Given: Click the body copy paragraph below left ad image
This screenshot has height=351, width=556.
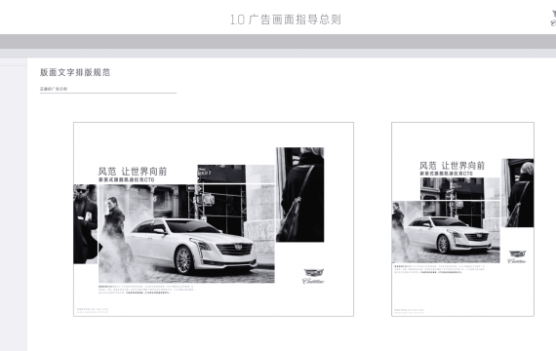Looking at the screenshot, I should (146, 290).
